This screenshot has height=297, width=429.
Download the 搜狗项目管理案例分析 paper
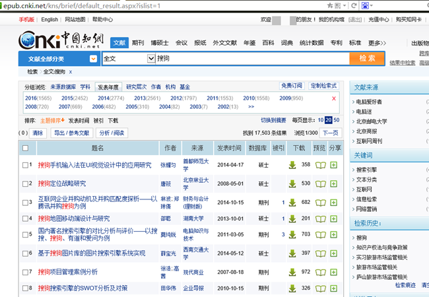click(292, 272)
